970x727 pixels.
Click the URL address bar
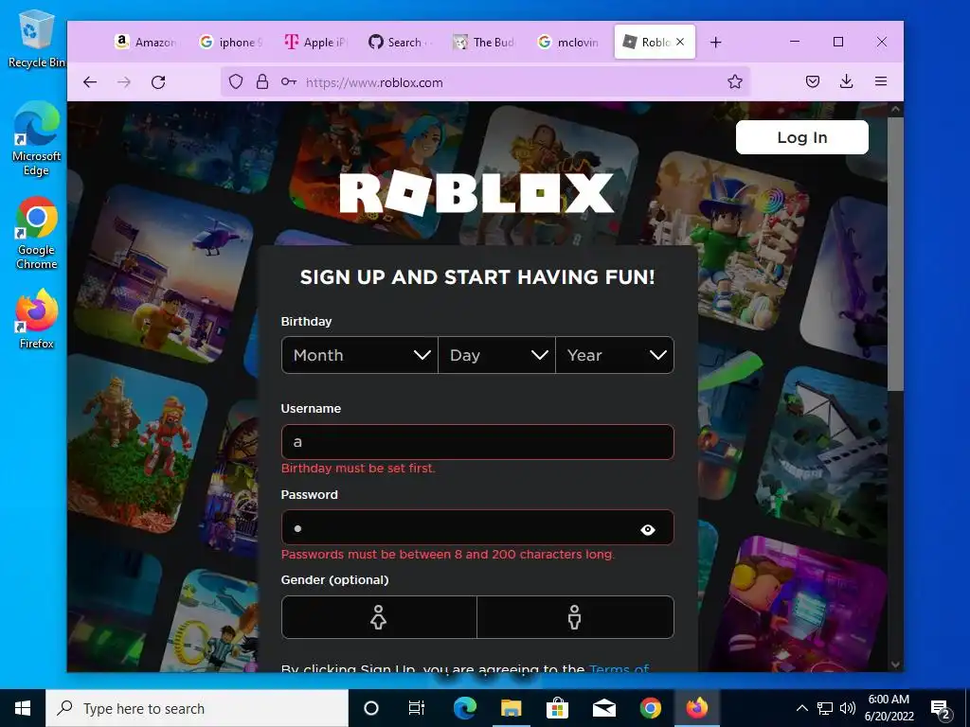pos(485,82)
